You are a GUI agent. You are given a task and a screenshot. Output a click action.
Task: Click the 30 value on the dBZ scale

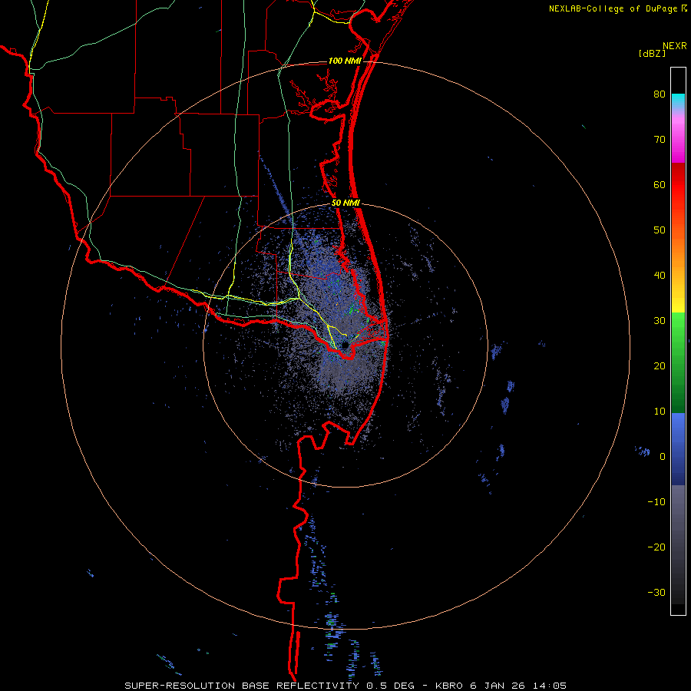point(660,321)
